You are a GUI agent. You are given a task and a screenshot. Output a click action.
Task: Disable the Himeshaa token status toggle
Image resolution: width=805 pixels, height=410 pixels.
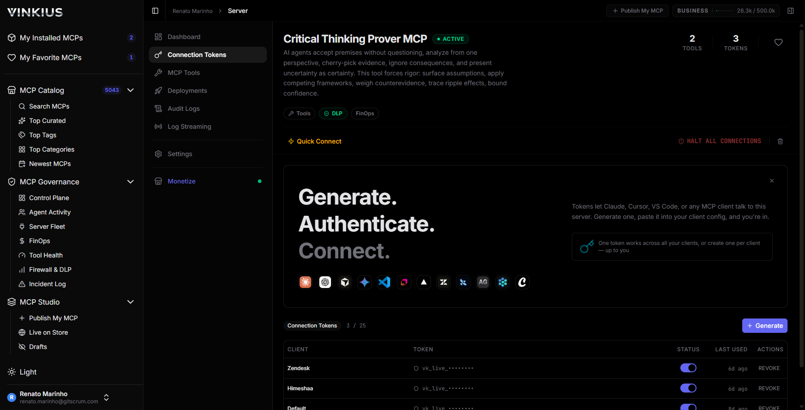688,388
